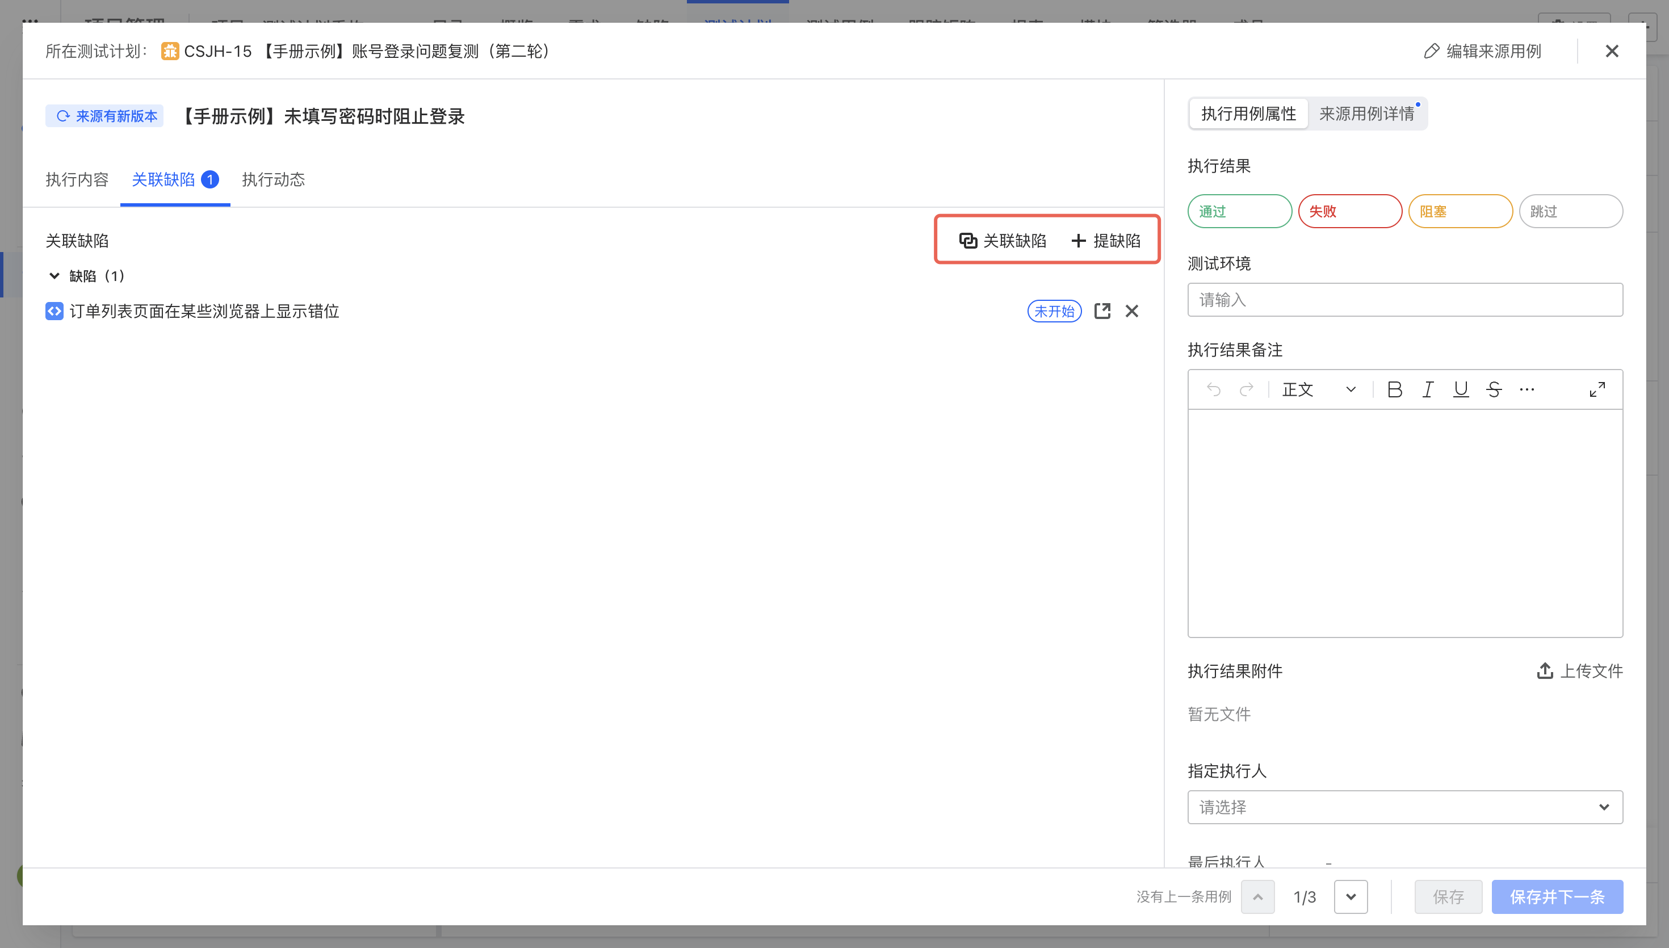This screenshot has height=948, width=1669.
Task: Toggle italic formatting in remark editor
Action: pos(1428,389)
